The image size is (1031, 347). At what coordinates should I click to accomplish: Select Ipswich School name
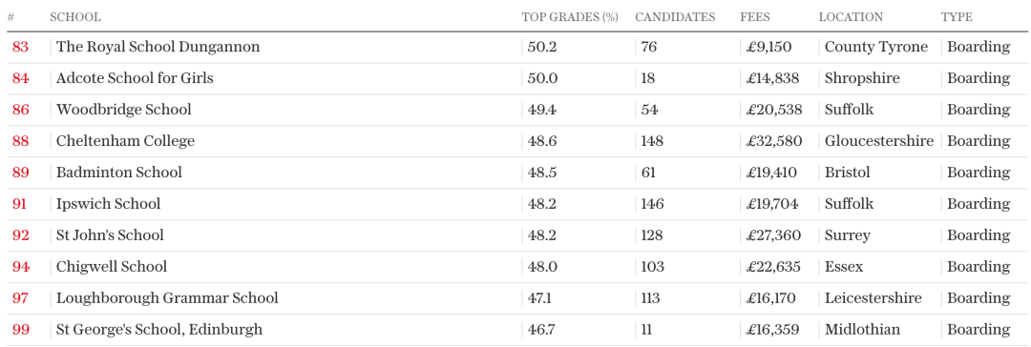[x=109, y=204]
